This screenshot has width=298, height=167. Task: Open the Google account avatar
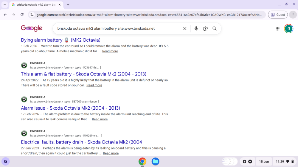point(288,29)
